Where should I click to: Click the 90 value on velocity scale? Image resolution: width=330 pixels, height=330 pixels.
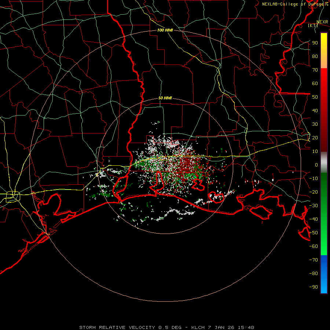point(315,43)
